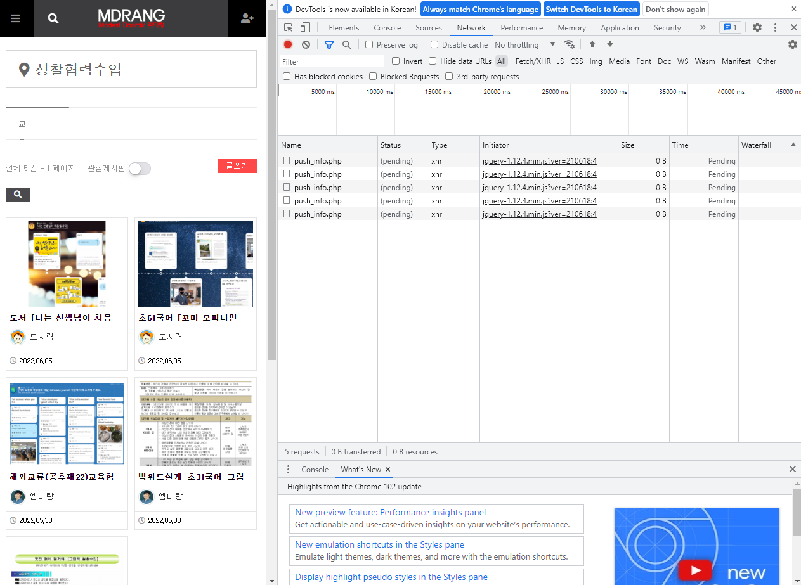This screenshot has height=585, width=801.
Task: Open the issues counter badge showing 1
Action: (x=730, y=27)
